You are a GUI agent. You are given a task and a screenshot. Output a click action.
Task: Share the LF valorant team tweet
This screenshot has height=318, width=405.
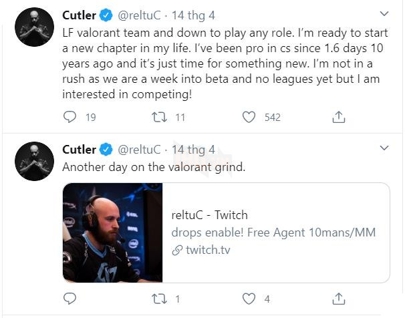click(339, 117)
